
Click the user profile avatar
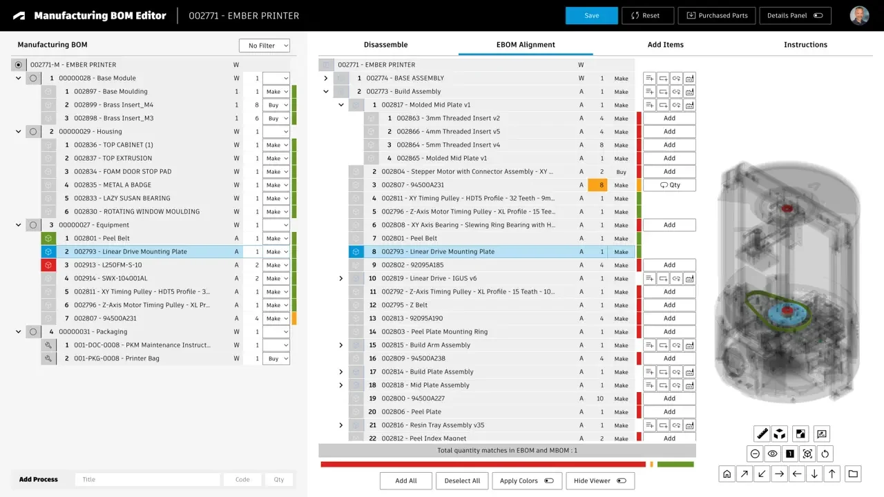[859, 15]
